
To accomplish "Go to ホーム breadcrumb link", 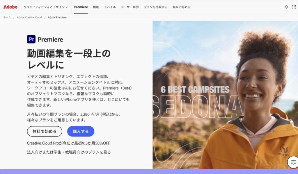I will pyautogui.click(x=7, y=17).
